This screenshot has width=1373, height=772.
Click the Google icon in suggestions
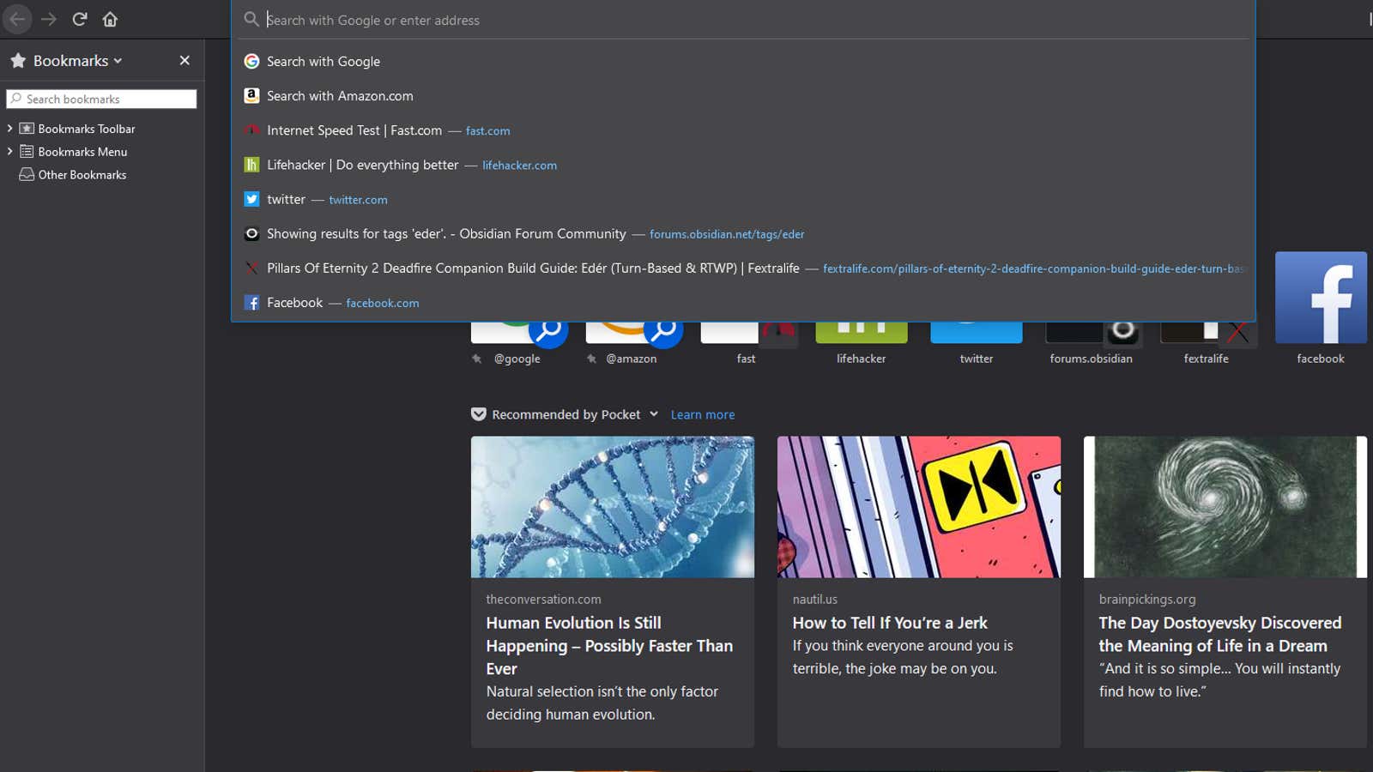(x=251, y=62)
